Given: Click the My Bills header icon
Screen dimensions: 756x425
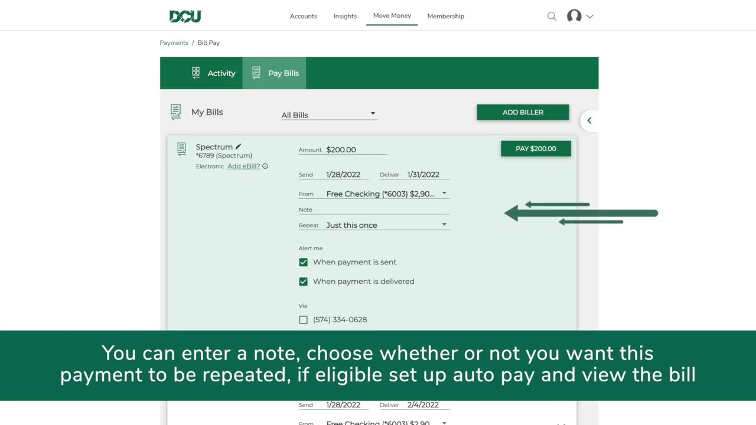Looking at the screenshot, I should [175, 112].
